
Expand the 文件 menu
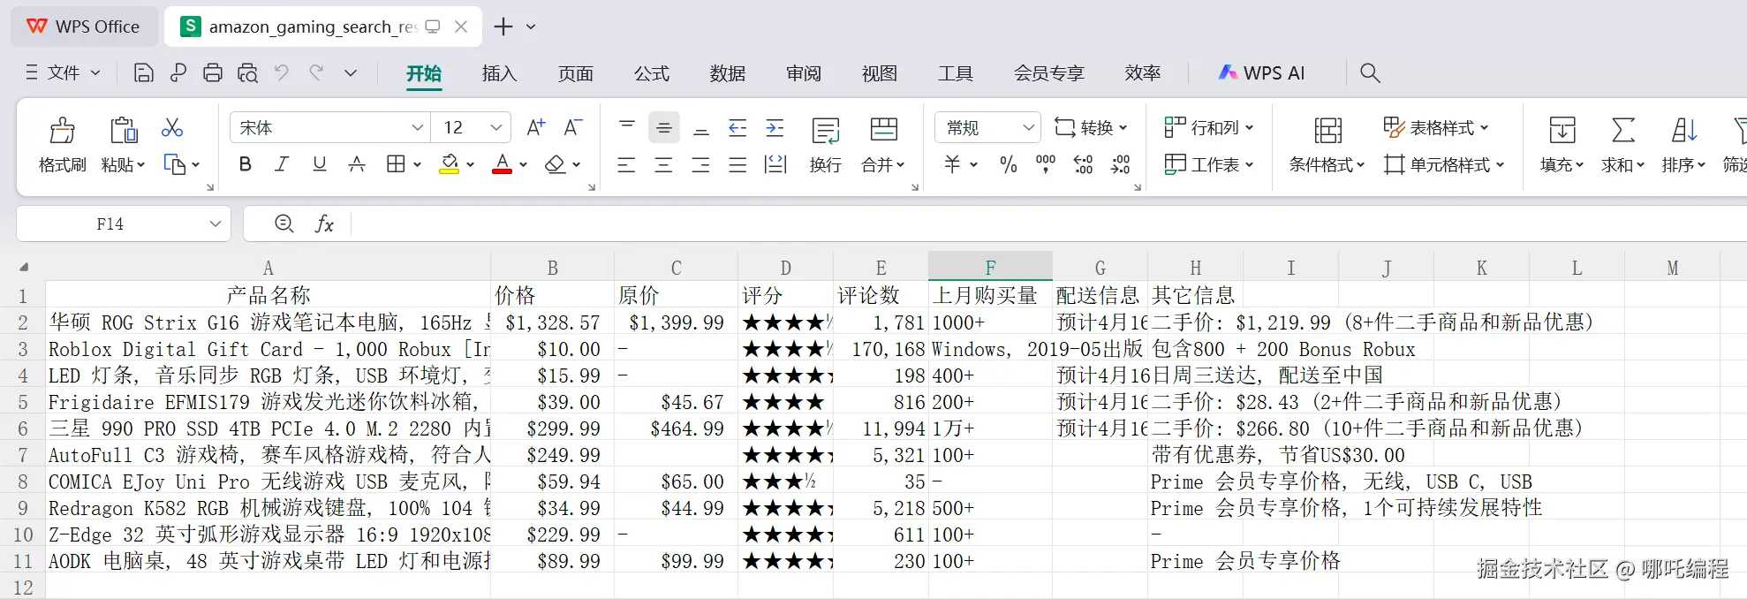click(x=63, y=72)
